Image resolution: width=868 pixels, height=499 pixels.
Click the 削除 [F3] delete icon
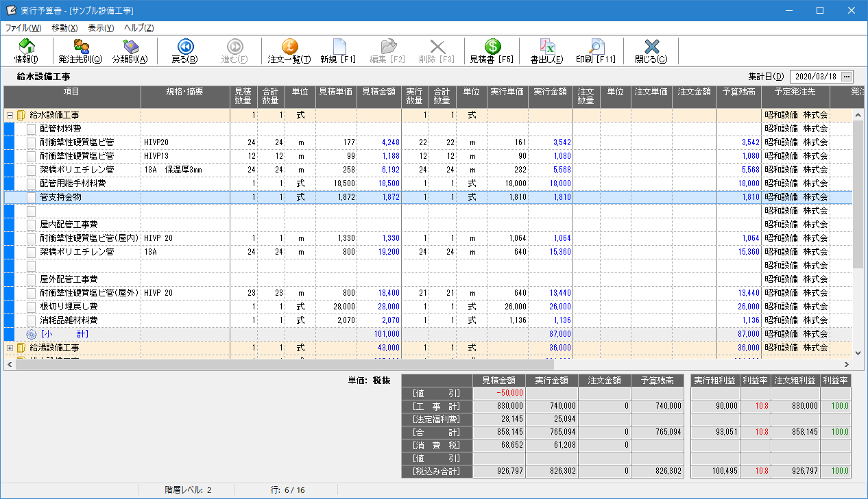pos(437,46)
